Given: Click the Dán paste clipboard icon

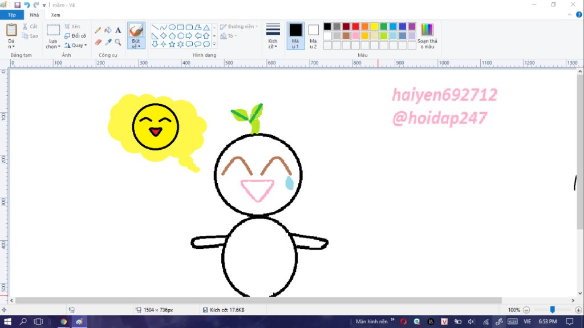Looking at the screenshot, I should click(11, 31).
